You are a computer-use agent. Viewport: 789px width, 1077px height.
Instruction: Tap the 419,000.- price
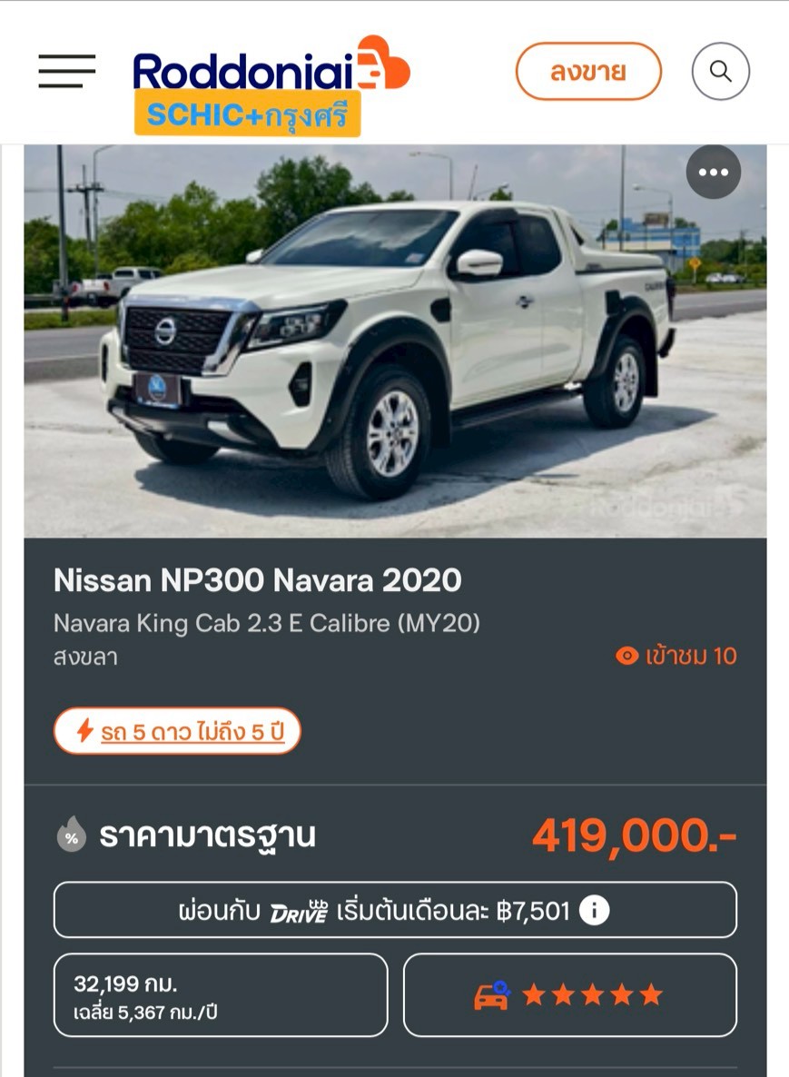(x=634, y=835)
